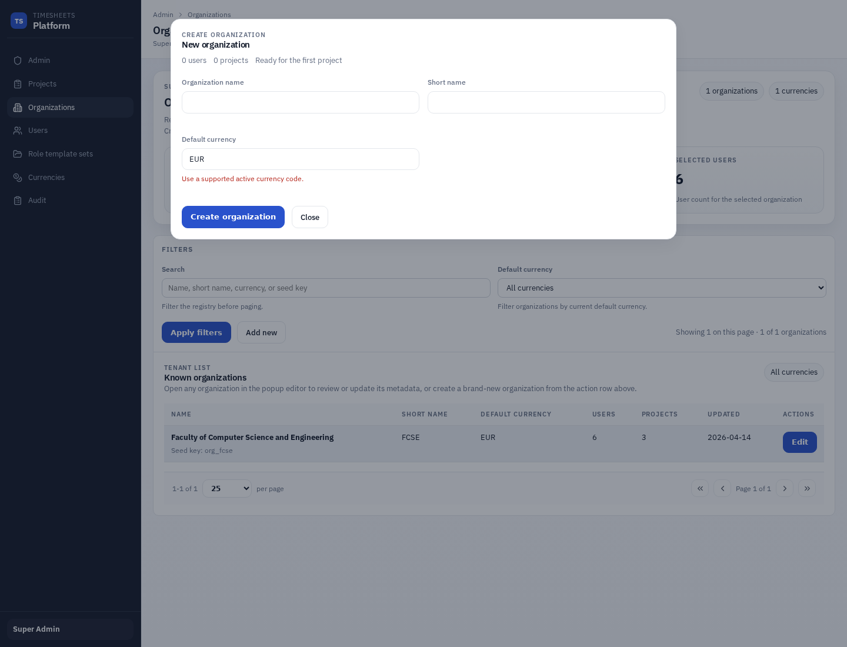Navigate back using the Admin breadcrumb
The width and height of the screenshot is (847, 647).
point(163,14)
